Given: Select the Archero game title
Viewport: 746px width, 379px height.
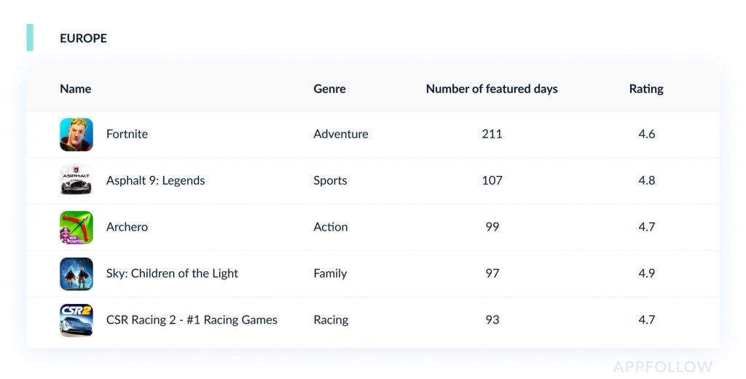Looking at the screenshot, I should 127,227.
